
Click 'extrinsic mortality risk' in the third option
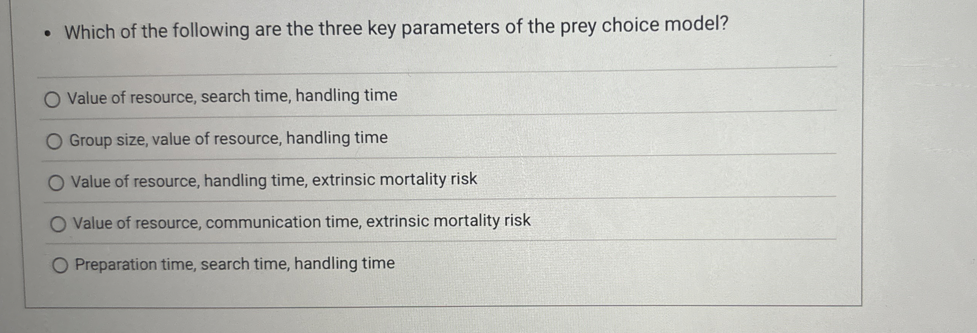(x=395, y=179)
